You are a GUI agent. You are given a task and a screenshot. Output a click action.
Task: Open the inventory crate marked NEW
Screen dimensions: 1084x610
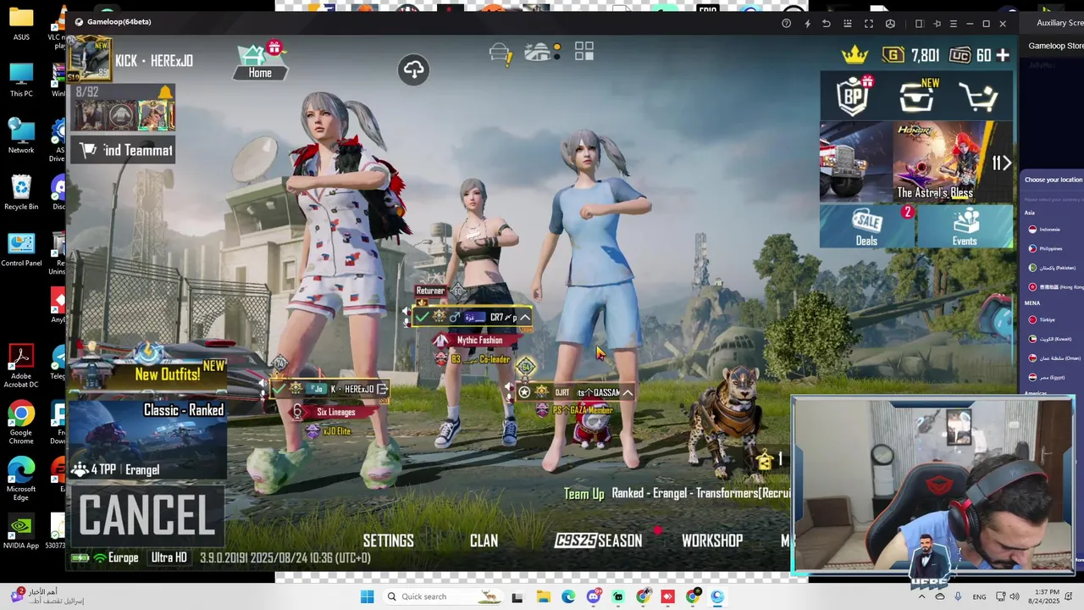[x=917, y=96]
